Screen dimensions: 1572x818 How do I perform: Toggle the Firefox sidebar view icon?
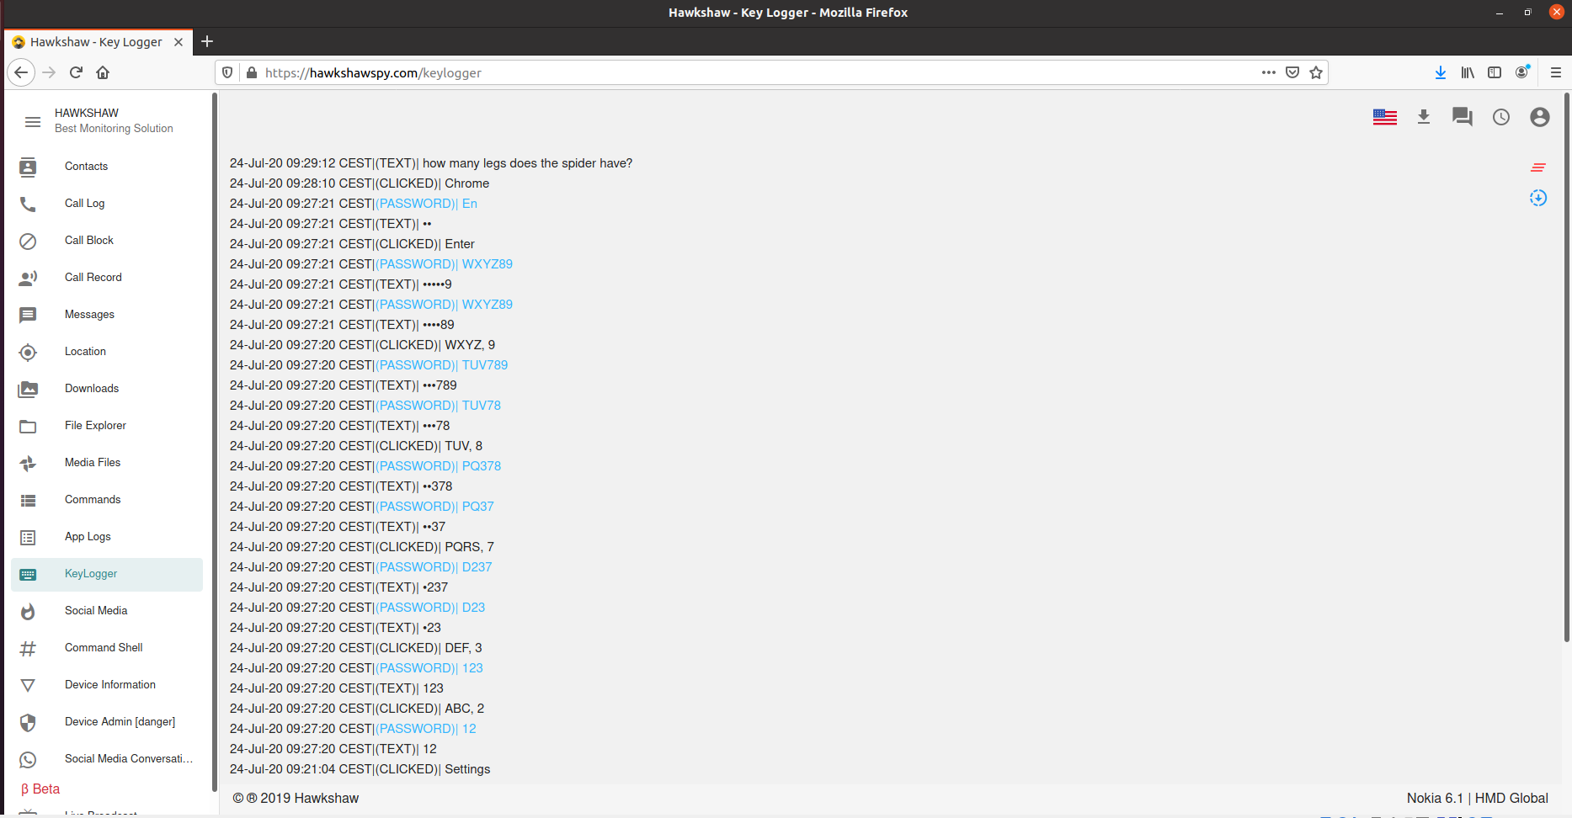(1495, 72)
